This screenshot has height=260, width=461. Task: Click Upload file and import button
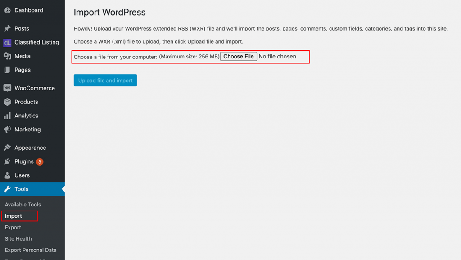point(105,80)
